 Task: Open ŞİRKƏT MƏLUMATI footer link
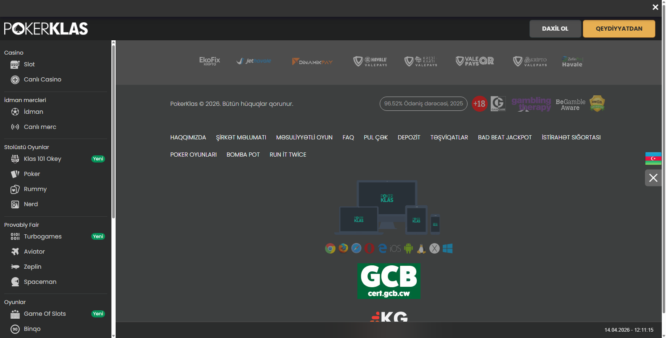click(241, 137)
